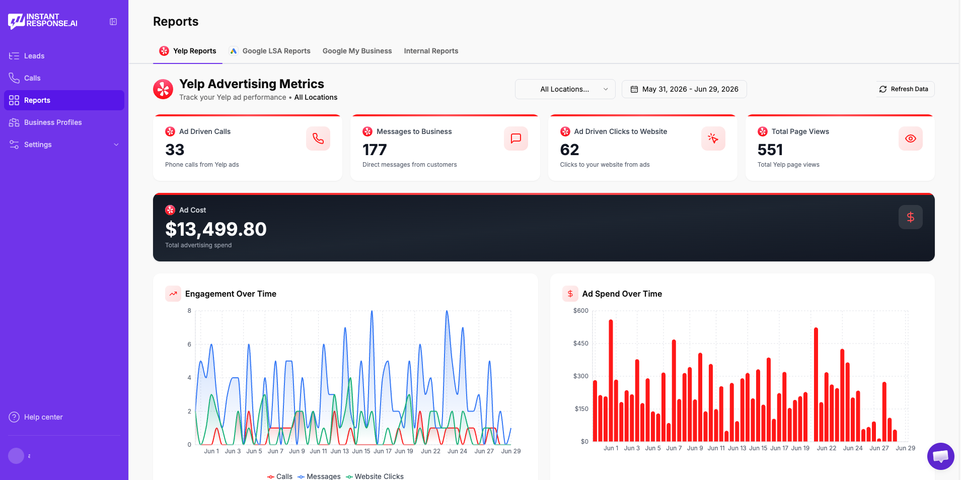Click the Yelp icon beside Ad Driven Calls
961x480 pixels.
coord(170,131)
